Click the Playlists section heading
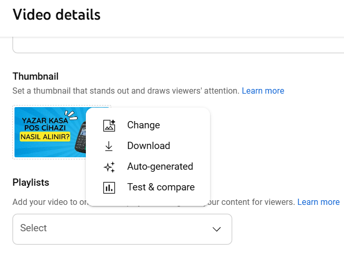Screen dimensions: 344x253 pos(31,183)
